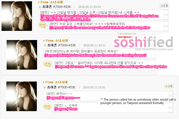Click the star reply icon beside Yeess reply
The height and width of the screenshot is (120, 179).
(47, 106)
